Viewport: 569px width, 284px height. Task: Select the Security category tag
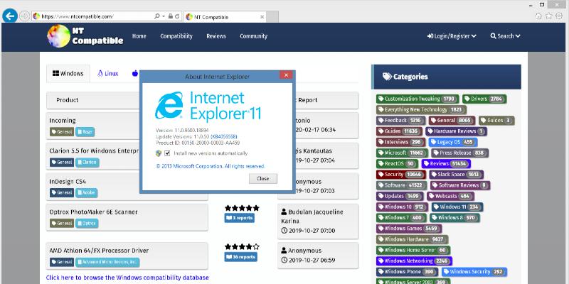click(401, 175)
